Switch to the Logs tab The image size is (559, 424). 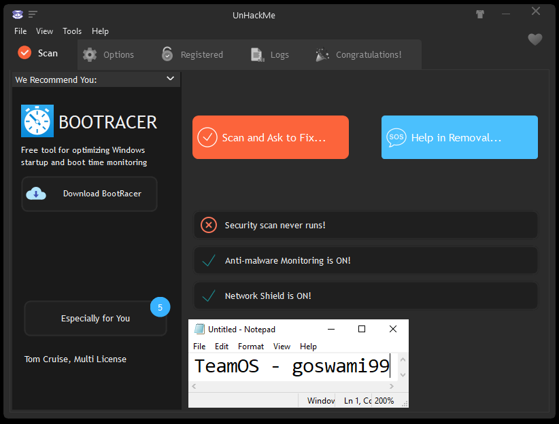tap(270, 54)
